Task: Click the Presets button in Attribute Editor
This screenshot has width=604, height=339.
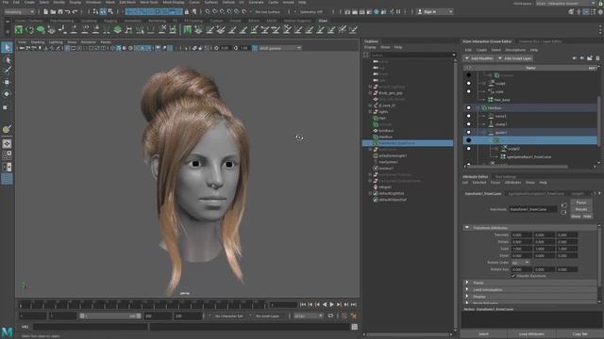Action: click(581, 209)
